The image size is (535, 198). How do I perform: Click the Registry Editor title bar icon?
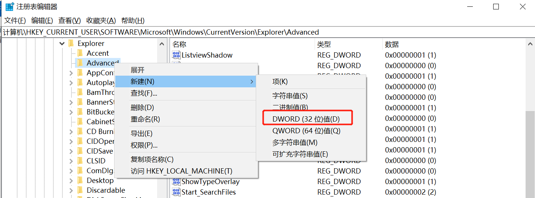pyautogui.click(x=9, y=6)
